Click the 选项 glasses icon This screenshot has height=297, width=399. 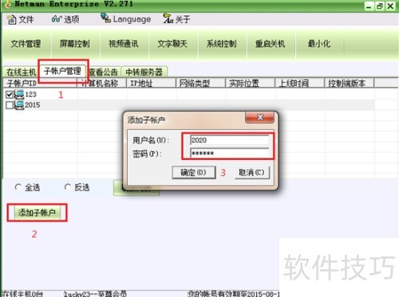57,19
